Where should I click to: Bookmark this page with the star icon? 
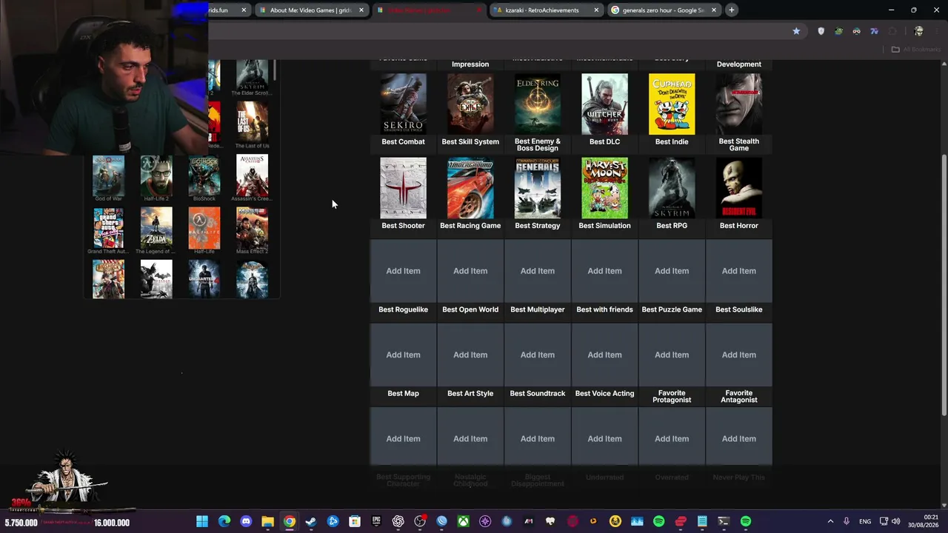[x=796, y=31]
